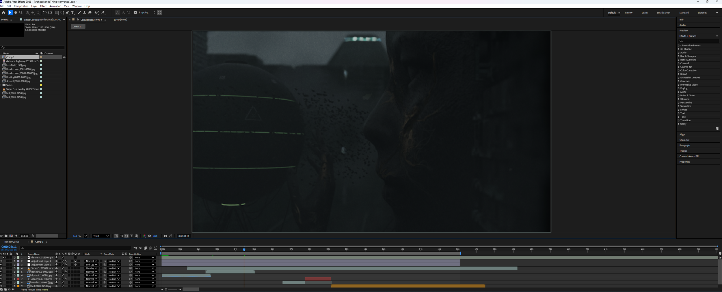Take a snapshot of the composition view
722x292 pixels.
(165, 236)
